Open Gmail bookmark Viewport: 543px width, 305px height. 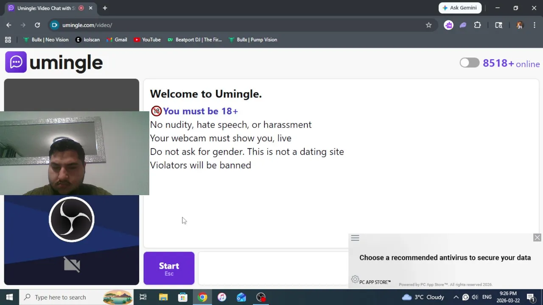click(117, 40)
